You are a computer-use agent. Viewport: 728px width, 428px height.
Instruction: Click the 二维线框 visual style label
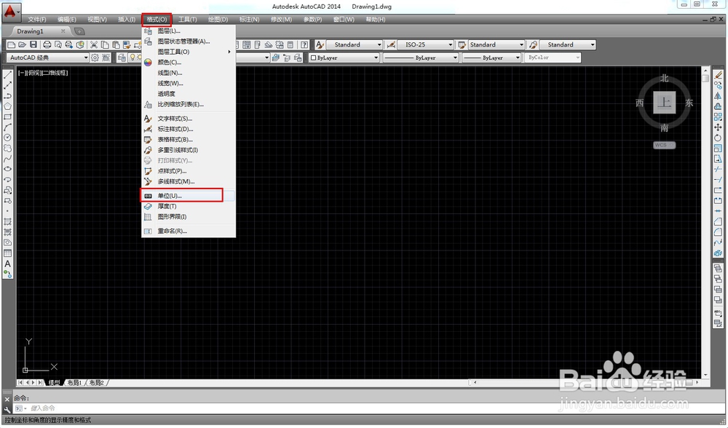(x=56, y=73)
